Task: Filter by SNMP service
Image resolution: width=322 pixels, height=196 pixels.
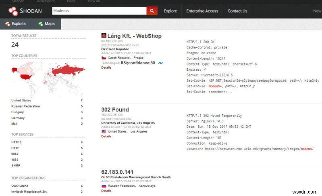Action: coord(16,166)
